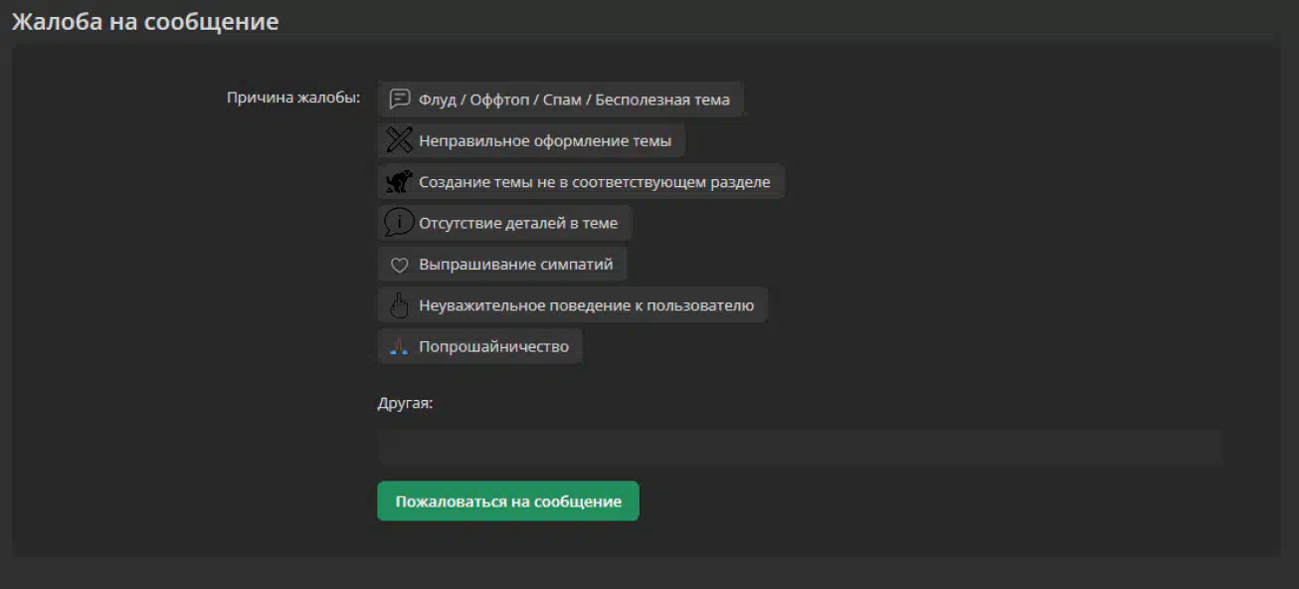Select the 'Отсутствие деталей в теме' option

point(517,223)
